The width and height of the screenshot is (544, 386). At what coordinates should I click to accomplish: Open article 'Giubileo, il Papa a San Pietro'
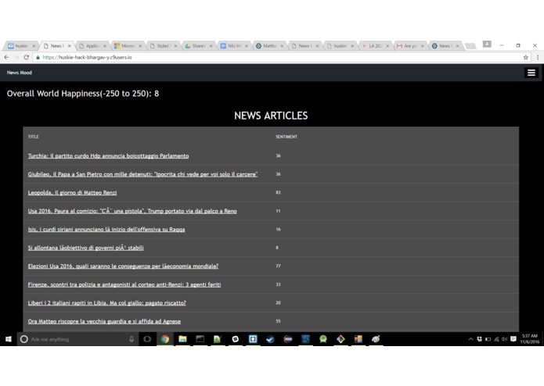click(x=142, y=174)
